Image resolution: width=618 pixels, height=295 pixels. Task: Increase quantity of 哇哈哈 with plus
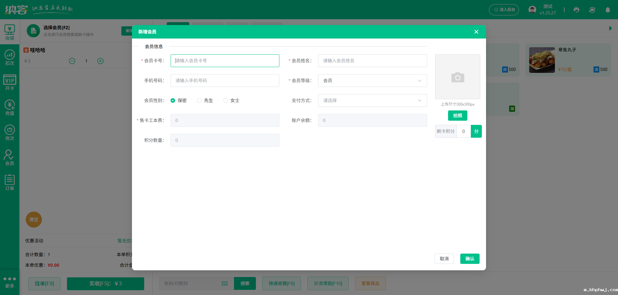point(100,61)
